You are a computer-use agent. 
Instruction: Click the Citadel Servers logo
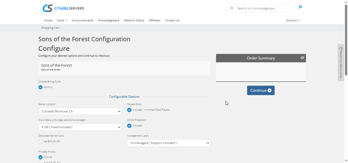[x=63, y=8]
